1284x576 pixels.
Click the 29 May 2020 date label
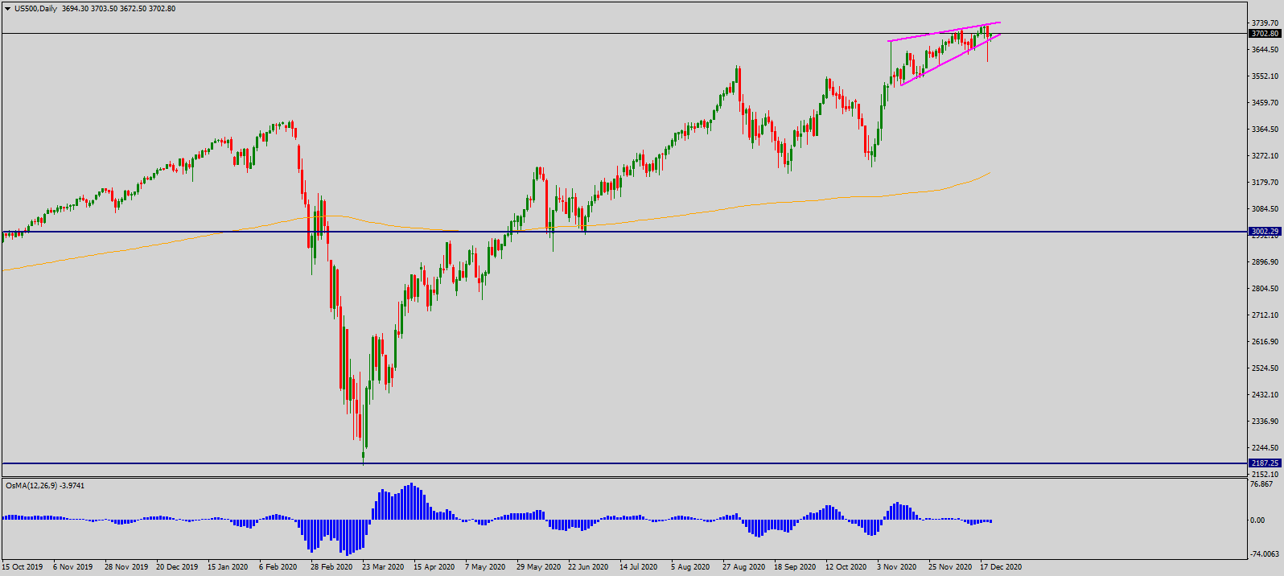click(x=538, y=567)
